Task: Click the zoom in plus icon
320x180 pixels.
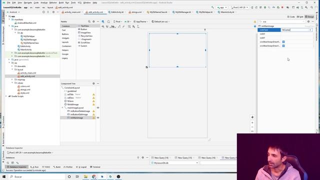Action: (x=252, y=122)
